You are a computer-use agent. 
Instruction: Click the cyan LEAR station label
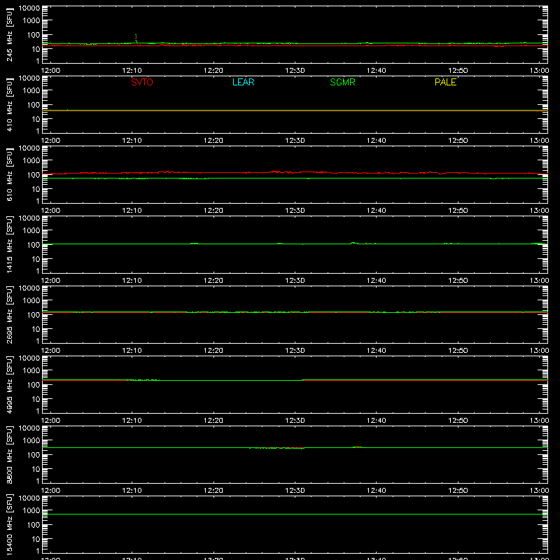pyautogui.click(x=243, y=82)
